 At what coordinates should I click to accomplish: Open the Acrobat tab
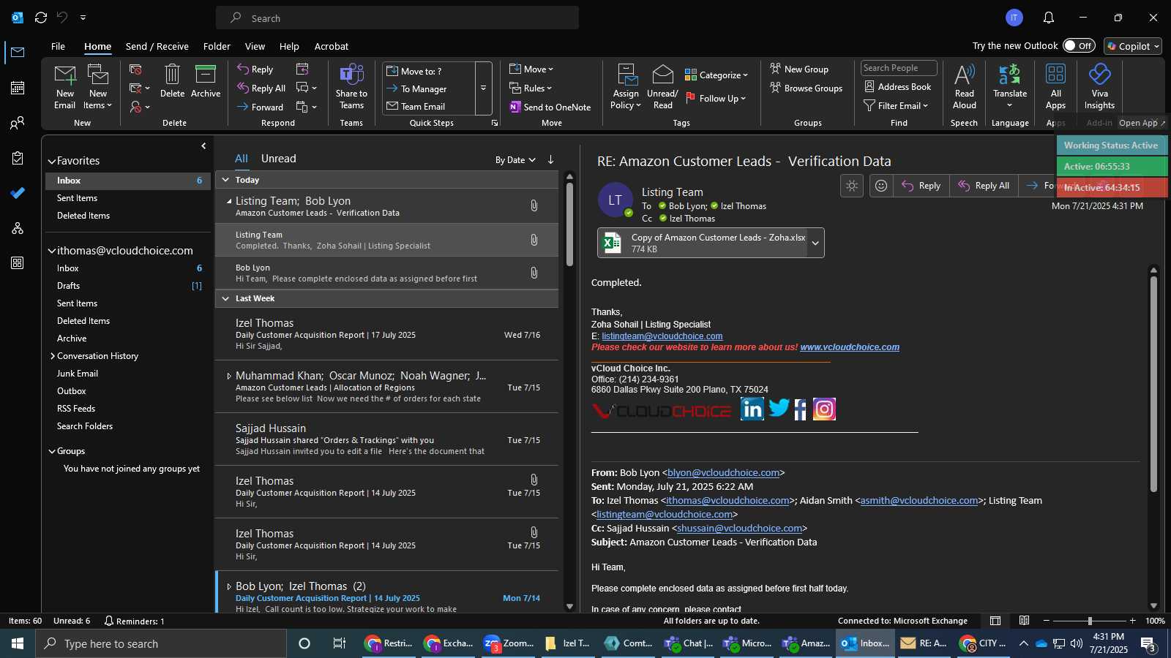pyautogui.click(x=332, y=46)
